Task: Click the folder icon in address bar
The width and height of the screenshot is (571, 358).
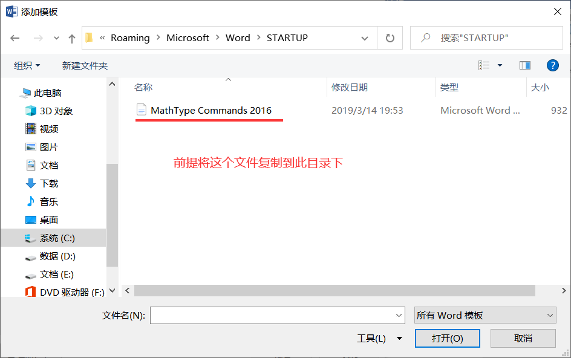Action: (88, 37)
